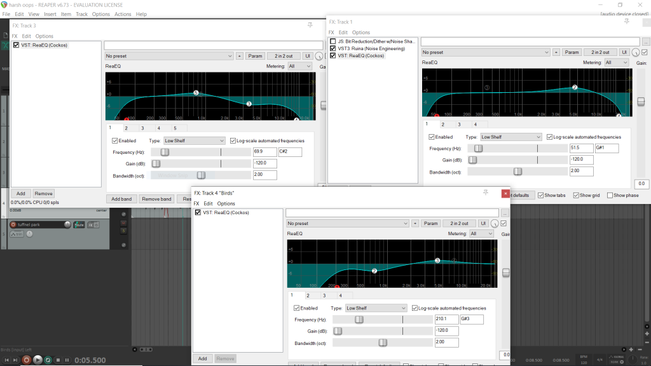Image resolution: width=651 pixels, height=366 pixels.
Task: Click the Frequency slider handle in Track 3 ReaEQ
Action: (165, 152)
